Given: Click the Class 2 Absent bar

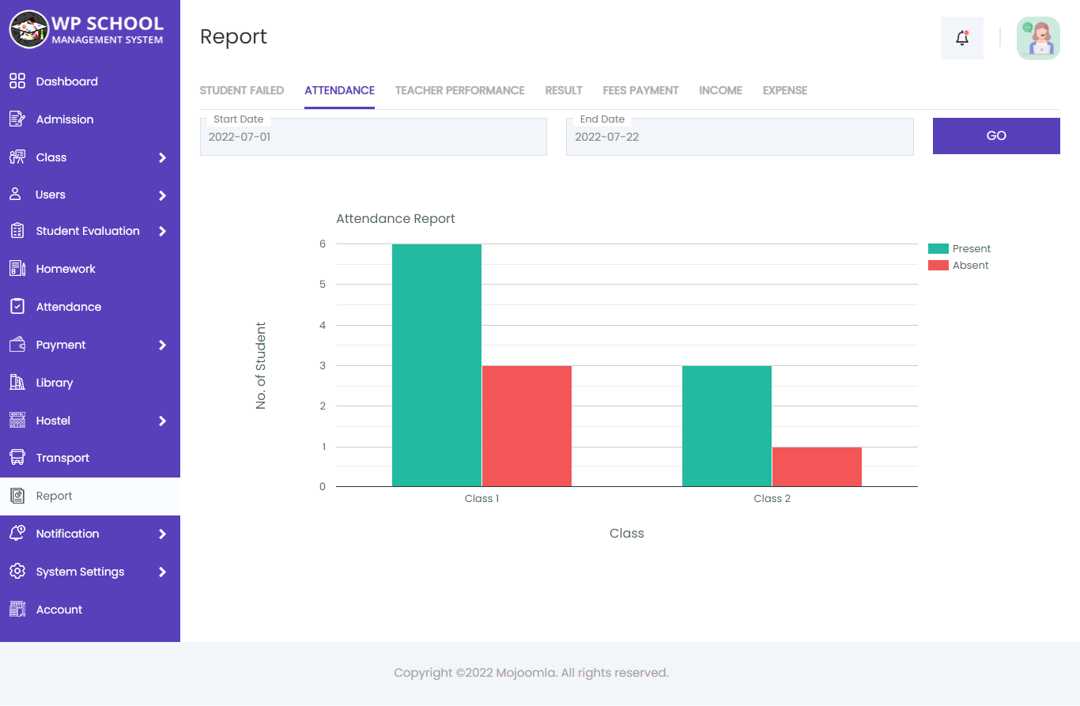Looking at the screenshot, I should pyautogui.click(x=817, y=466).
